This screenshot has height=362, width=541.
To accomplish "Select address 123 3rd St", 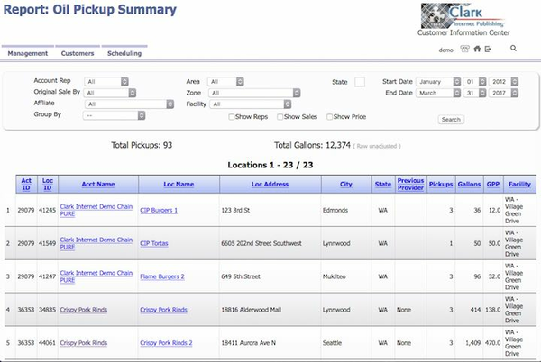I will click(x=235, y=210).
